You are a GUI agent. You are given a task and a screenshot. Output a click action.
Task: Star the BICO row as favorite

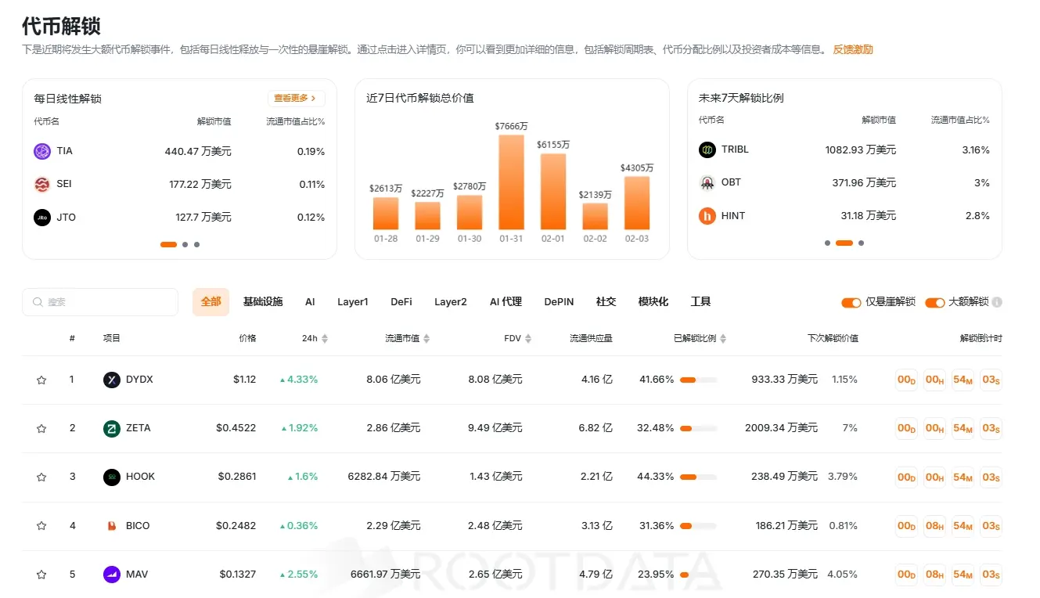coord(41,526)
